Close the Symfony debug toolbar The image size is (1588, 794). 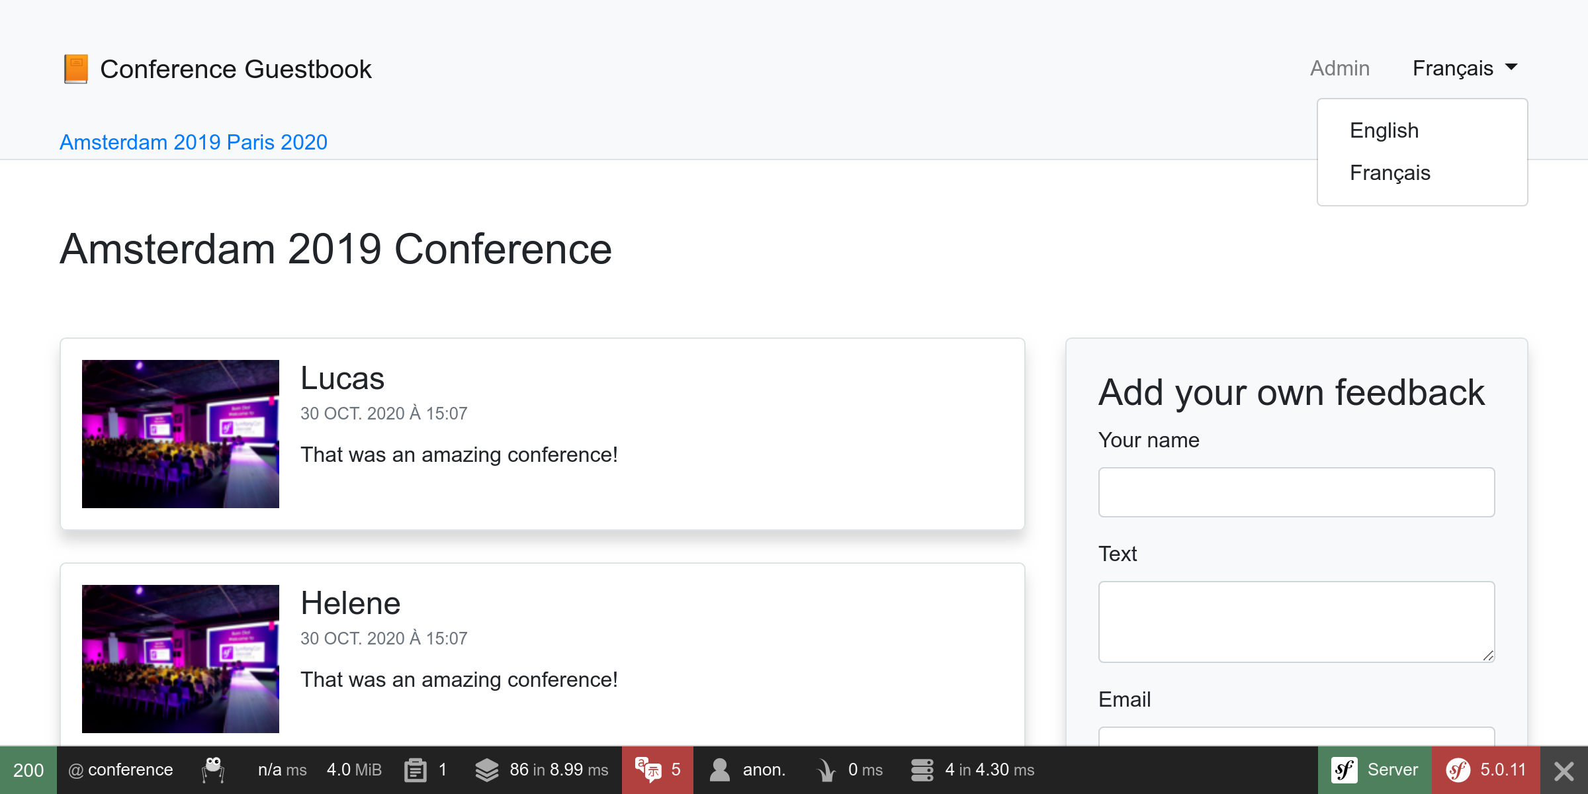tap(1564, 770)
